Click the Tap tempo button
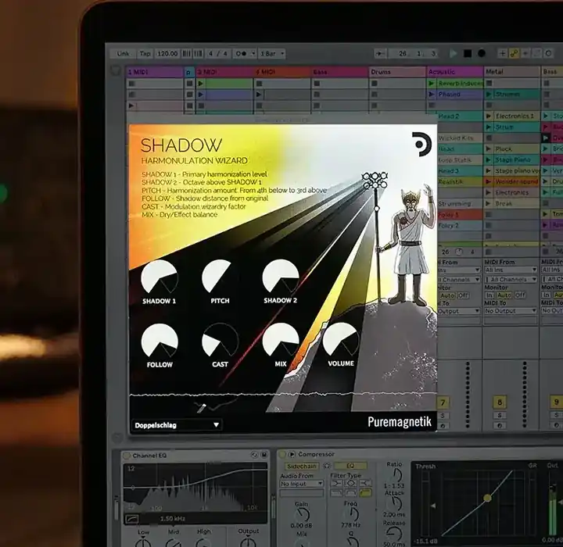The width and height of the screenshot is (563, 547). point(145,53)
